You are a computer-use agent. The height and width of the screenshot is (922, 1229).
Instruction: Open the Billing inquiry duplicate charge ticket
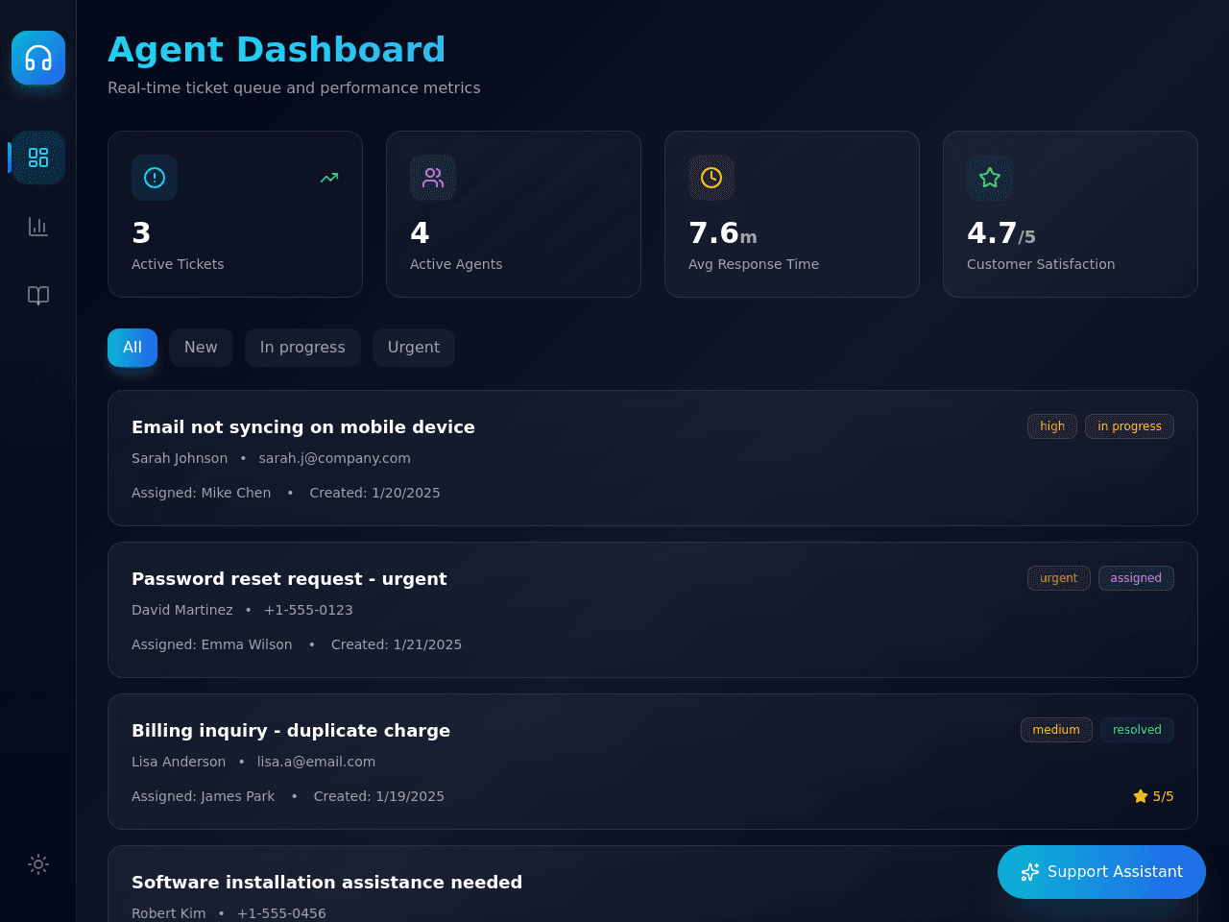pyautogui.click(x=653, y=762)
